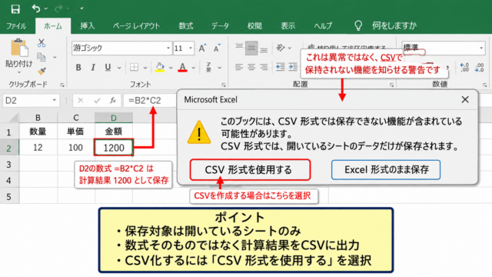Click the Cut scissors icon
Viewport: 492px width, 277px height.
coord(42,43)
